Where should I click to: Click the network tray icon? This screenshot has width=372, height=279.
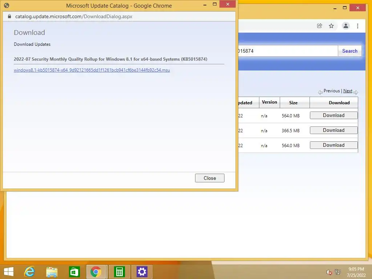coord(337,272)
